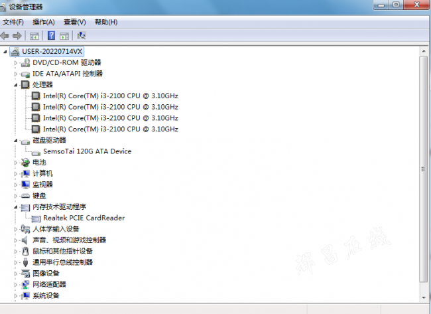This screenshot has width=431, height=314.
Task: Click the scan for hardware changes icon
Action: pyautogui.click(x=82, y=35)
